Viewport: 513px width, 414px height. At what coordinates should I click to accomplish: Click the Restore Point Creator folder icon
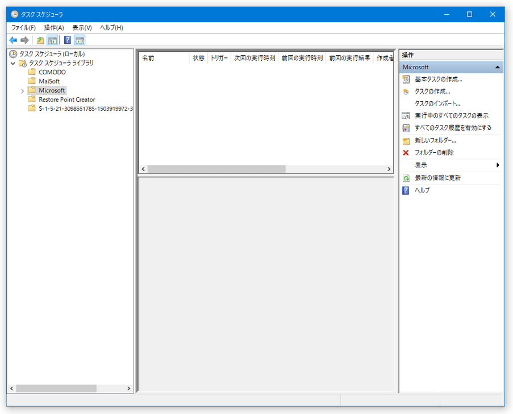click(32, 99)
